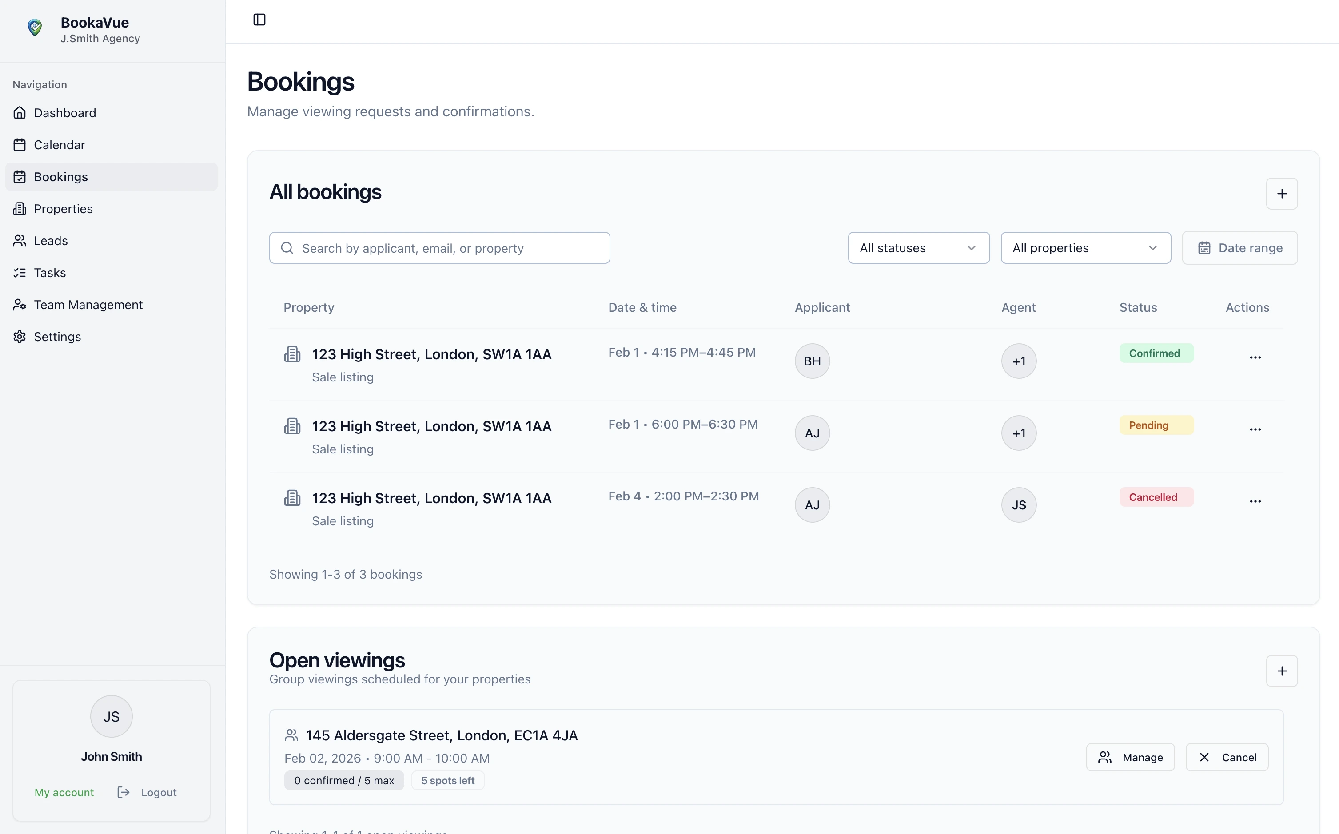
Task: Open the All properties dropdown
Action: (1085, 248)
